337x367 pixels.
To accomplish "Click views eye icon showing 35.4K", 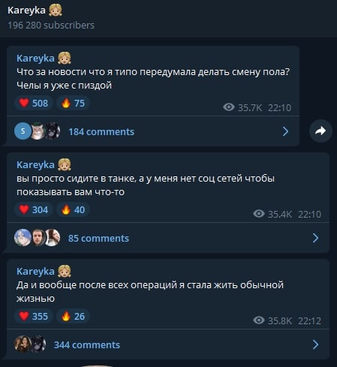I will [x=259, y=214].
